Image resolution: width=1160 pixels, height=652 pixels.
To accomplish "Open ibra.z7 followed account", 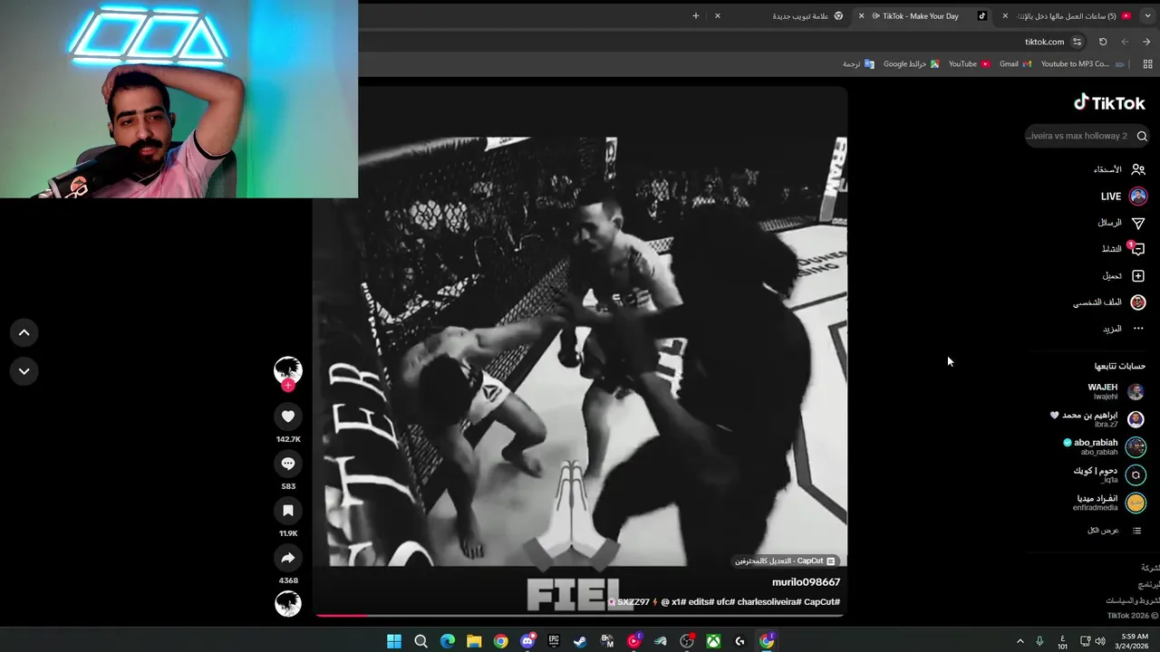I will tap(1097, 419).
